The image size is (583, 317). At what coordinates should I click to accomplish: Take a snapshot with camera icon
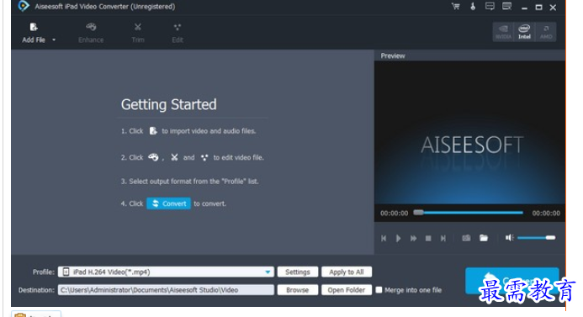tap(466, 238)
